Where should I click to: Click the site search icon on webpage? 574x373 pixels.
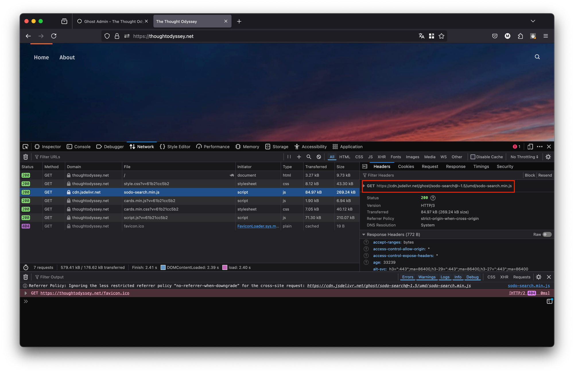537,57
